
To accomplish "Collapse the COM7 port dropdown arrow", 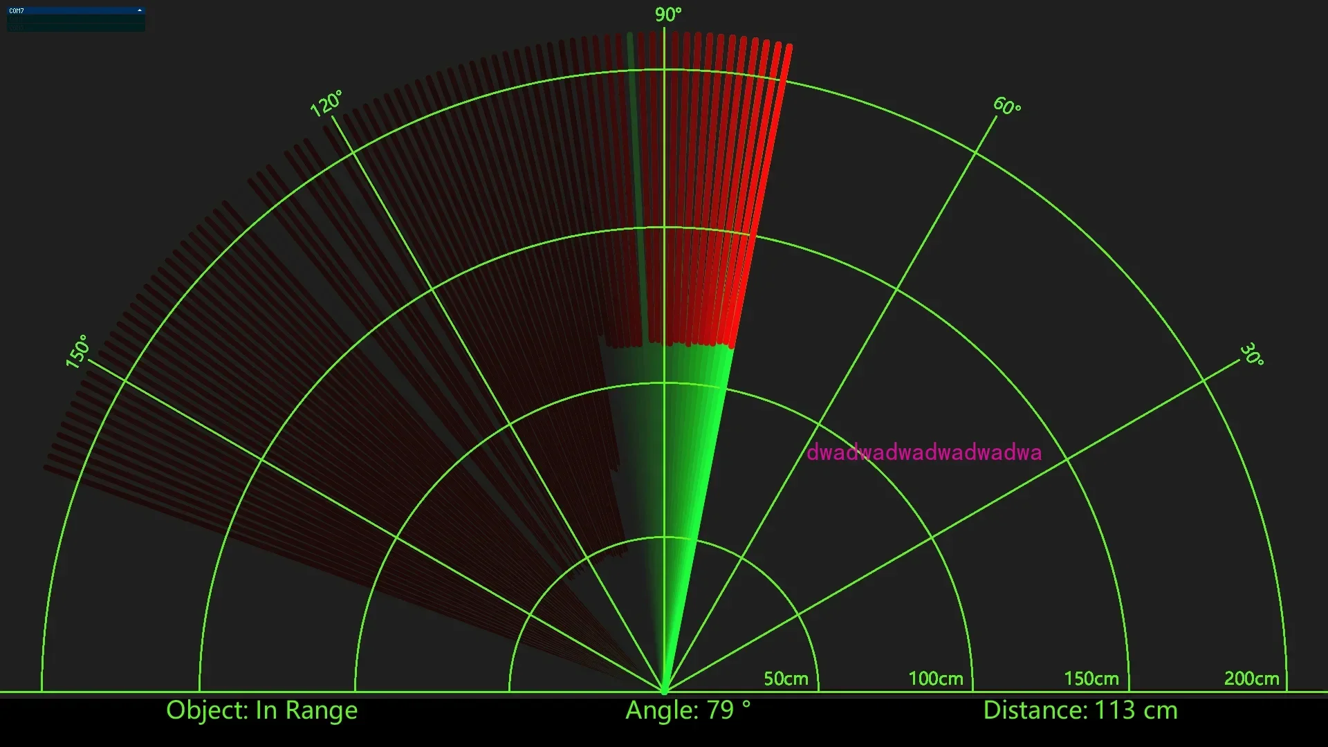I will point(140,10).
